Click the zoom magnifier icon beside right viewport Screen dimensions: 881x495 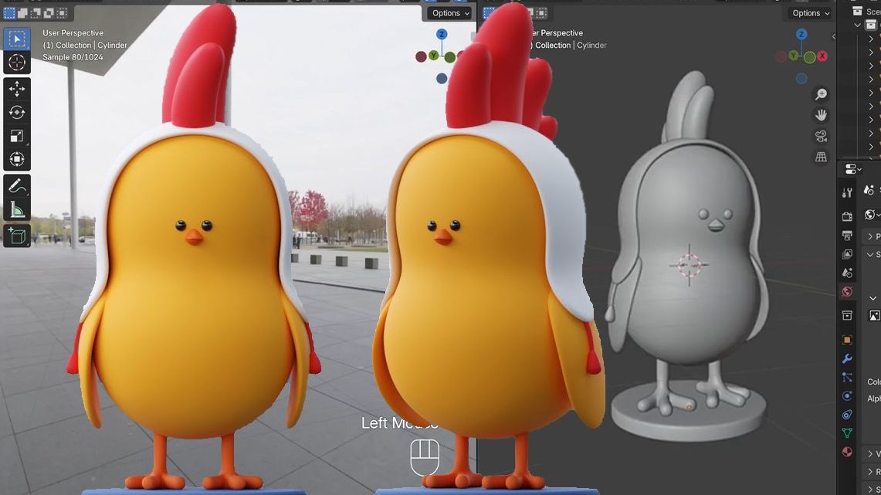[x=821, y=93]
